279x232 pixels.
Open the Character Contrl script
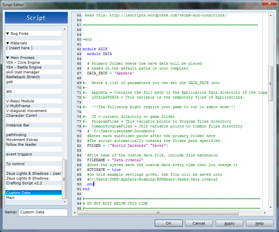click(x=34, y=116)
